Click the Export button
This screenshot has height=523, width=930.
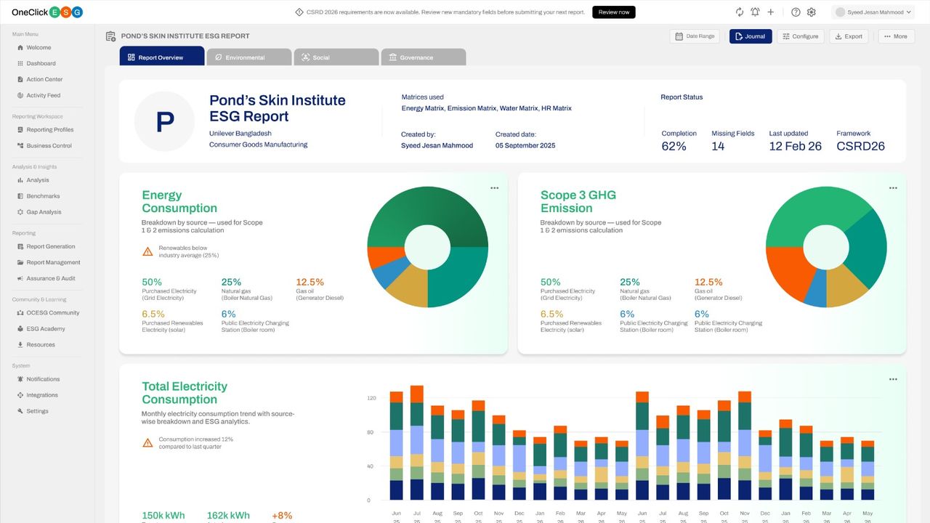coord(849,36)
